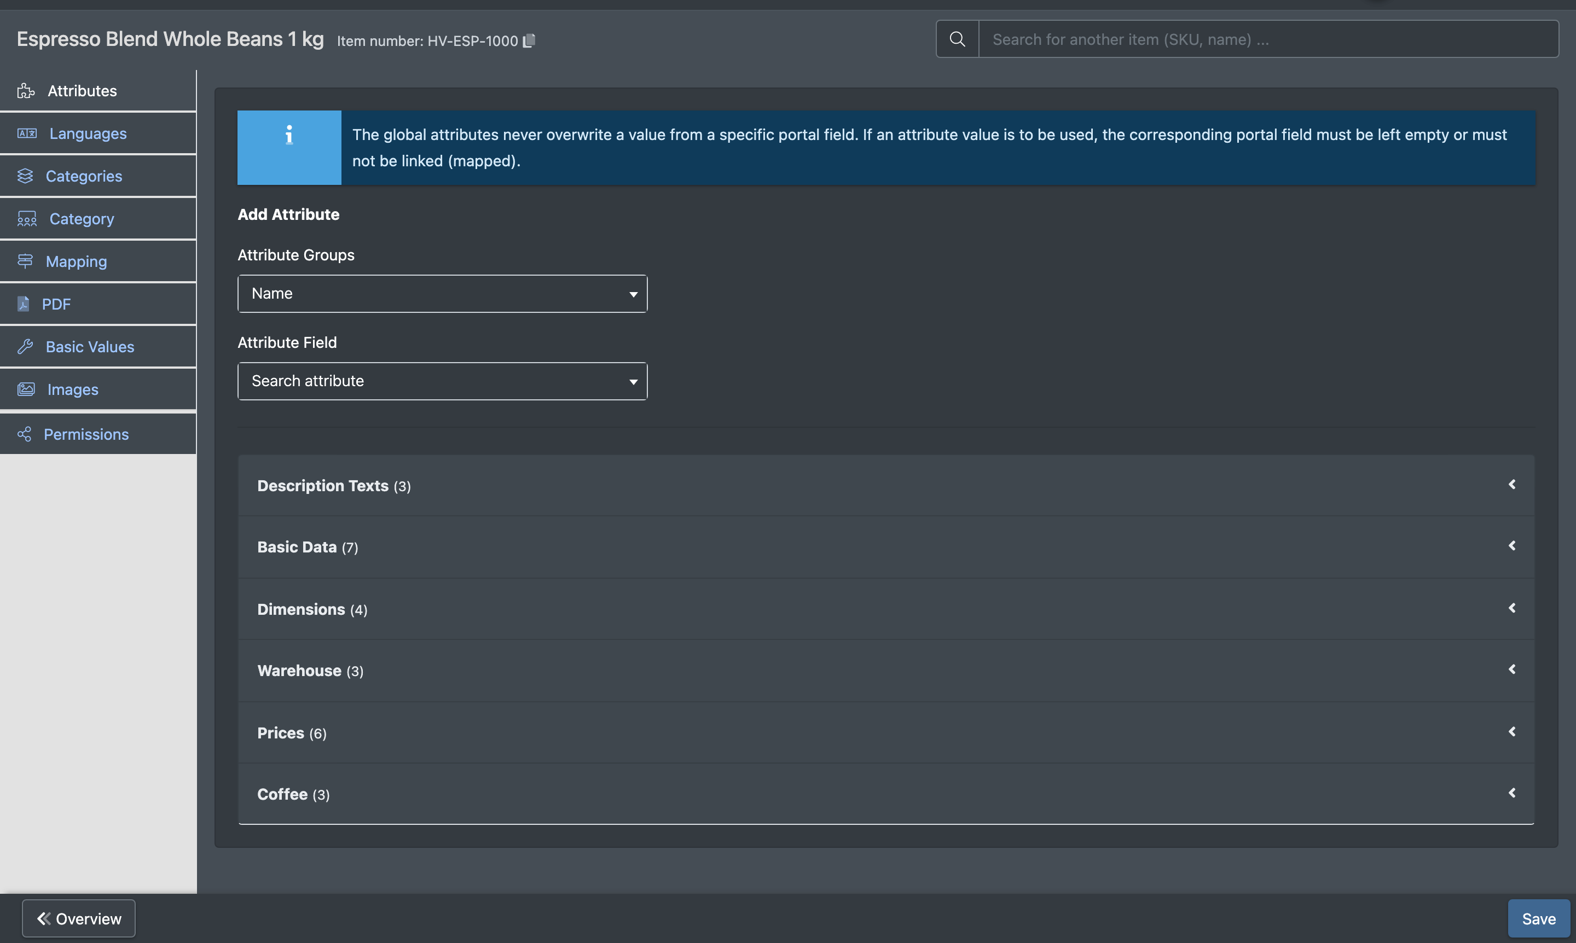Screen dimensions: 1576x943
Task: Click the Description Texts (3) heading
Action: coord(334,486)
